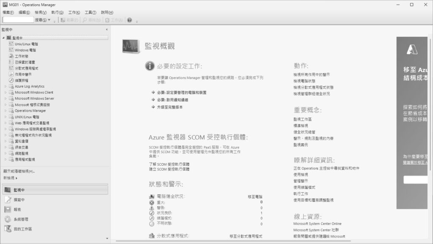Open the 新檢視 submenu arrow

coord(16,178)
